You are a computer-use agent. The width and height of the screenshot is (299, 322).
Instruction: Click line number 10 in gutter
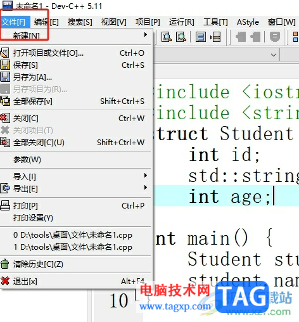119,300
